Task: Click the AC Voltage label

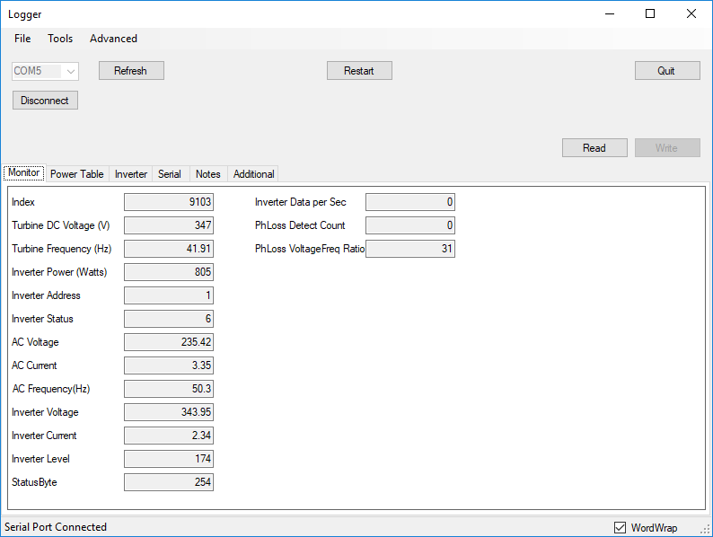Action: [x=35, y=342]
